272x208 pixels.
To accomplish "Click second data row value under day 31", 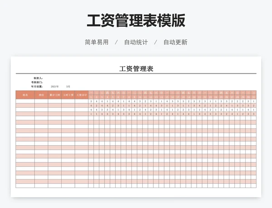I will (x=253, y=105).
